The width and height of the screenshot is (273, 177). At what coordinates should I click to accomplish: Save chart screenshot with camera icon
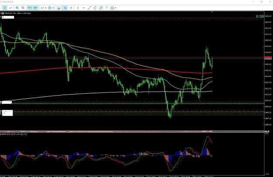click(x=59, y=8)
